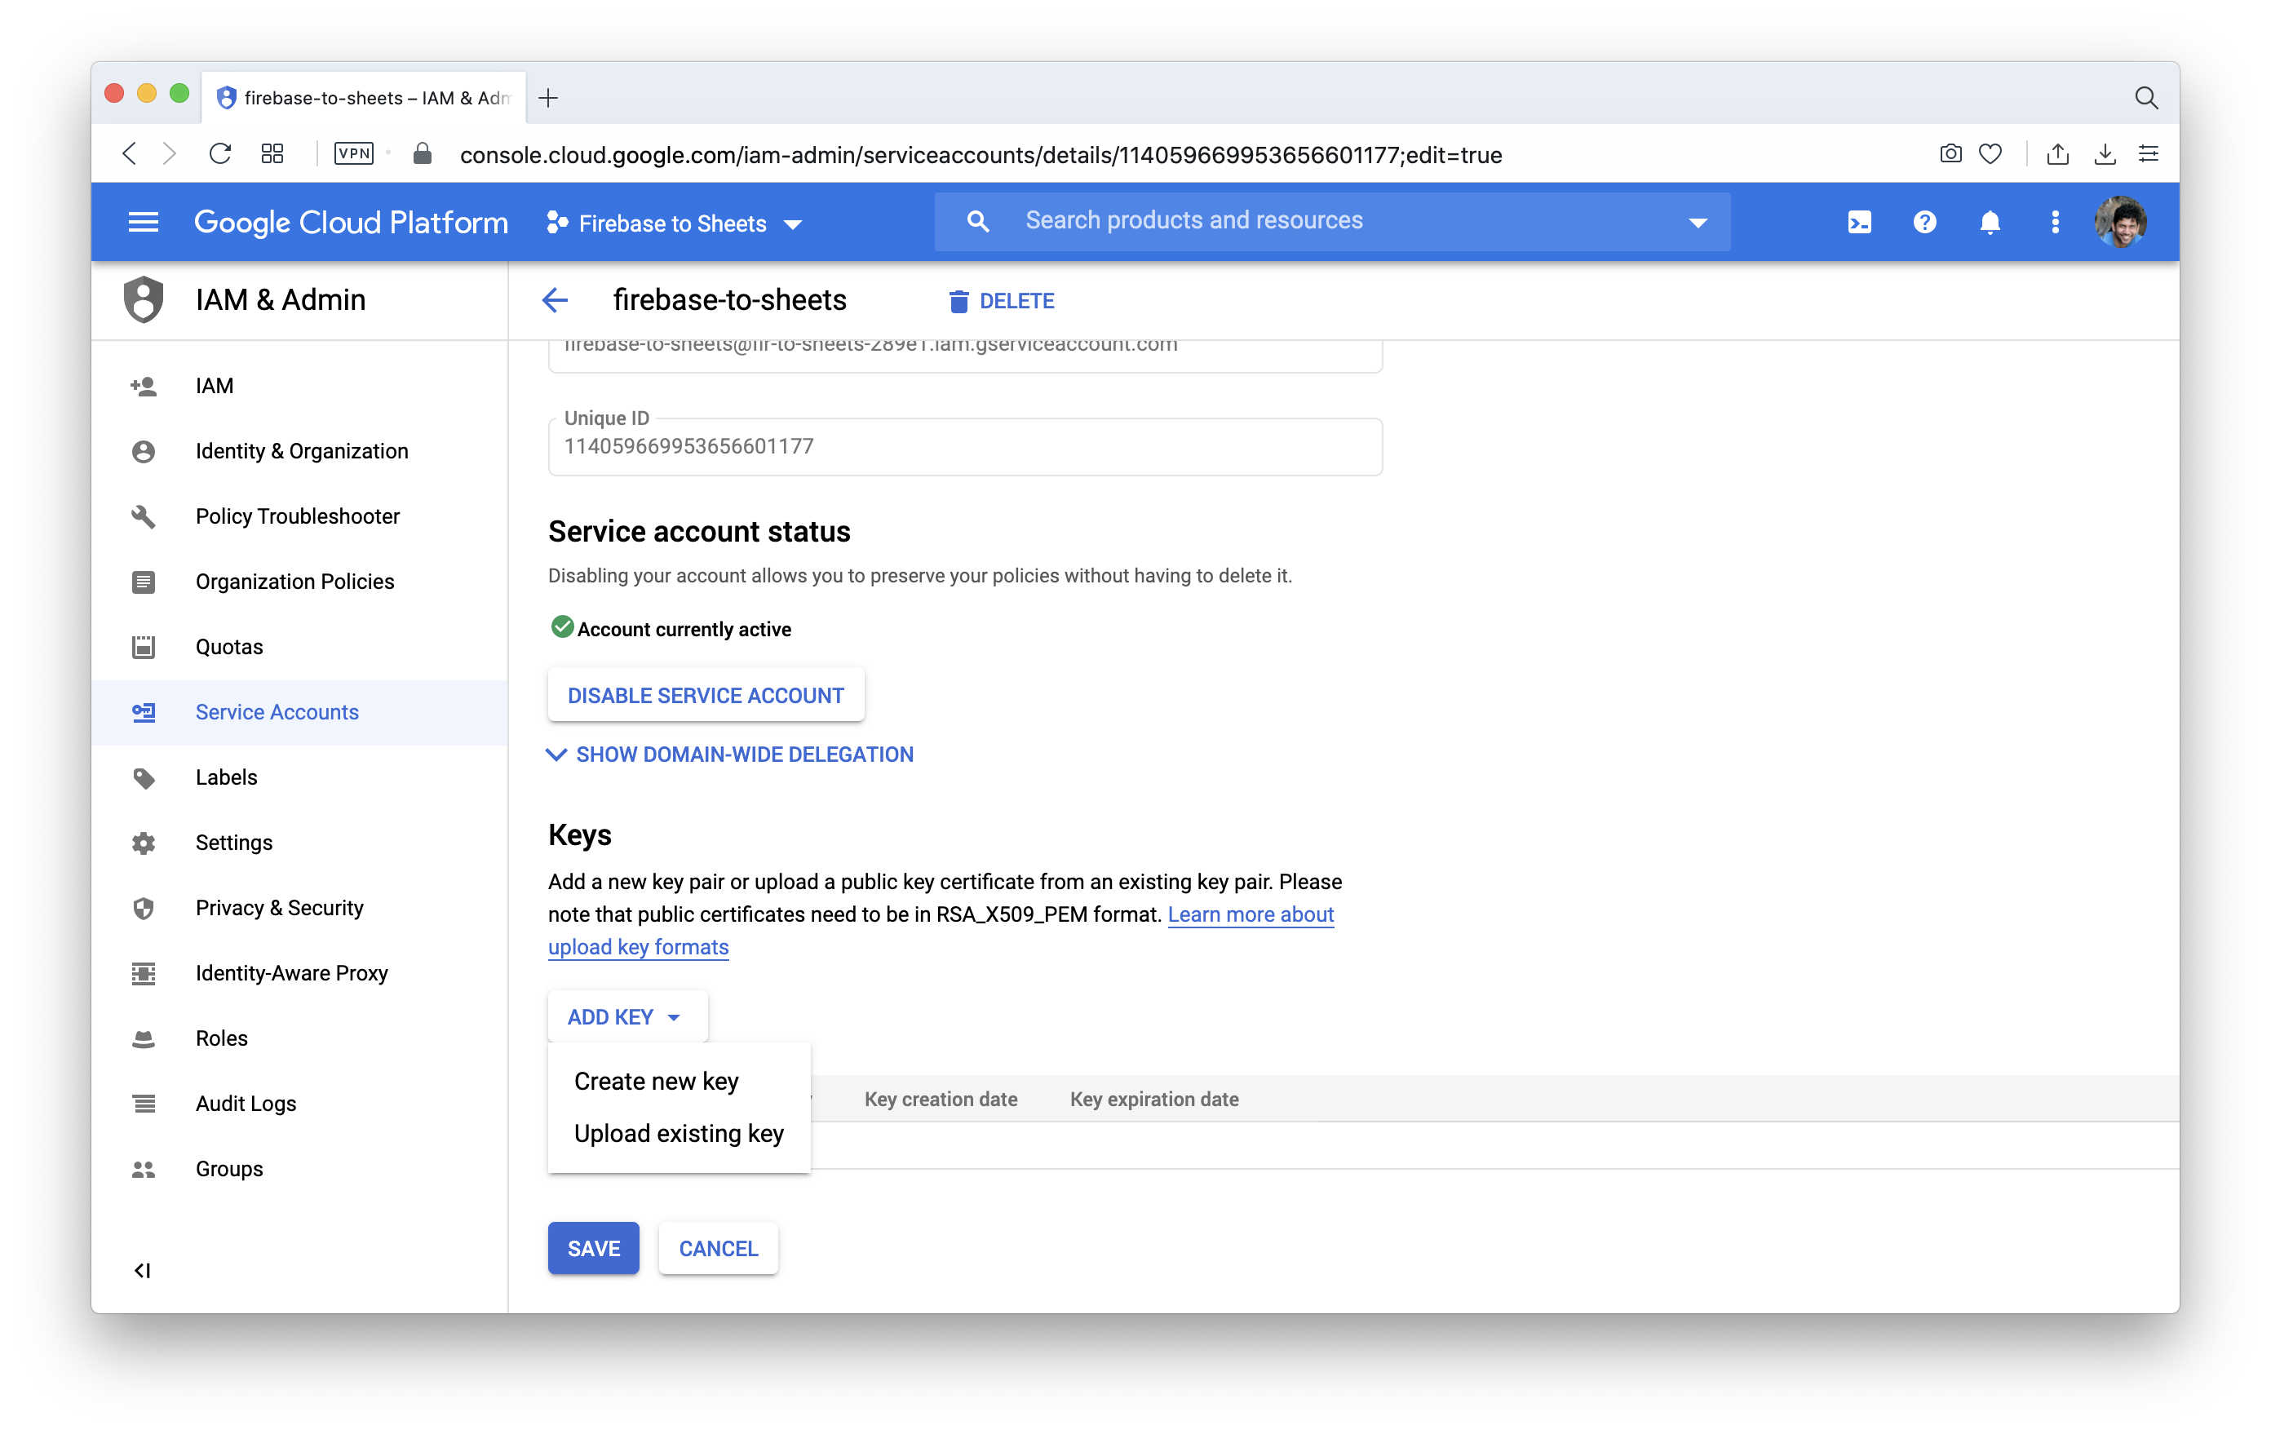2271x1434 pixels.
Task: Collapse the sidebar with the bottom arrow
Action: click(143, 1271)
